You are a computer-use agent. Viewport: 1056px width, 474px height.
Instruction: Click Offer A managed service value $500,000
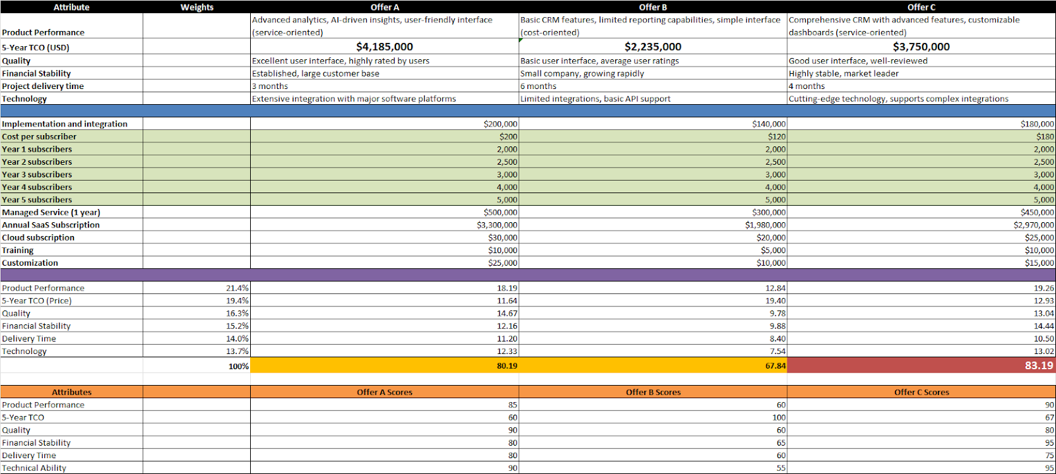tap(385, 212)
